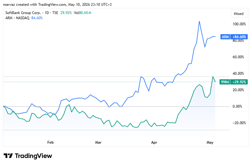Image resolution: width=252 pixels, height=165 pixels.
Task: Click the green 9984 price label tag
Action: pos(225,82)
